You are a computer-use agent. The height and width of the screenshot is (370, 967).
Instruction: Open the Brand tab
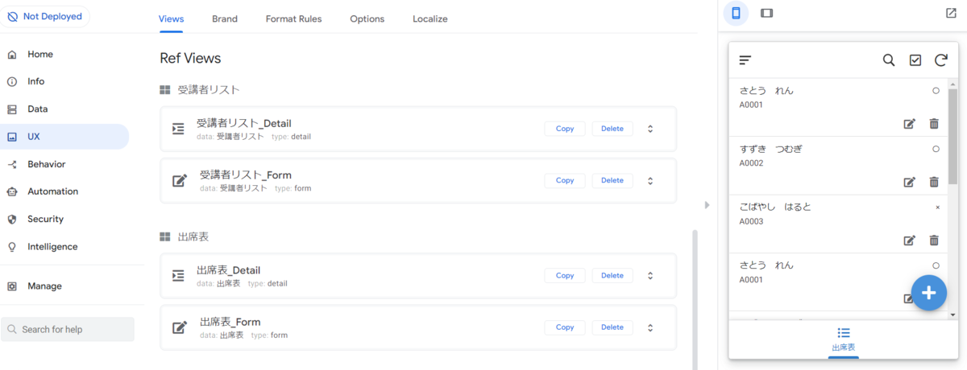(x=225, y=18)
